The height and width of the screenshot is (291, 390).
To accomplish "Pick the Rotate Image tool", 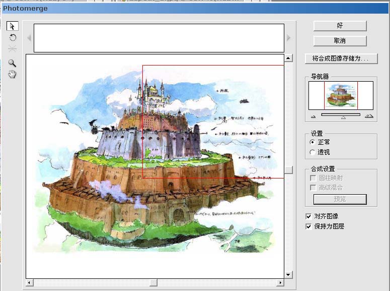I will [13, 38].
